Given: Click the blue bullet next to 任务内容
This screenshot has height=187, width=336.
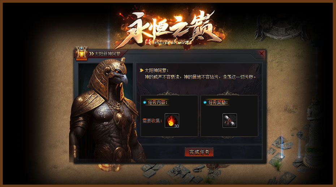Looking at the screenshot, I should click(145, 103).
